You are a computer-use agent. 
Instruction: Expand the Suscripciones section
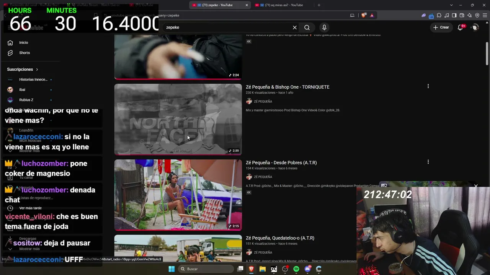[23, 70]
